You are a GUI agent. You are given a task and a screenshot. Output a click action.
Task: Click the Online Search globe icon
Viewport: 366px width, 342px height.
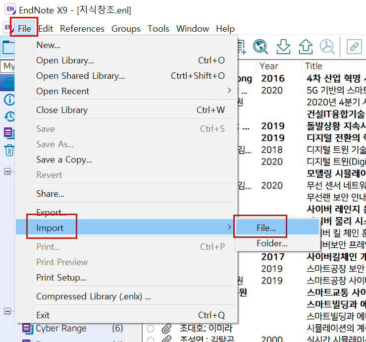pyautogui.click(x=261, y=47)
